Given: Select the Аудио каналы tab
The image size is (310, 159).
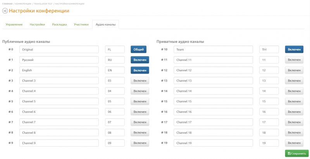Looking at the screenshot, I should click(105, 24).
